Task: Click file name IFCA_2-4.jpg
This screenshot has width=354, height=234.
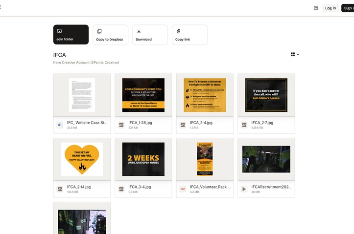Action: pos(201,123)
